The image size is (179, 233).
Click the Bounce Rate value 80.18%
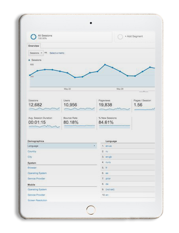(71, 122)
